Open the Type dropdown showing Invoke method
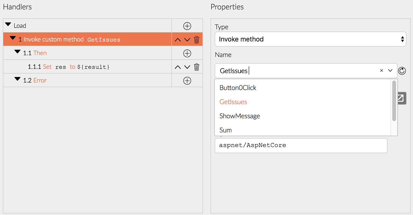This screenshot has width=413, height=215. pyautogui.click(x=310, y=39)
